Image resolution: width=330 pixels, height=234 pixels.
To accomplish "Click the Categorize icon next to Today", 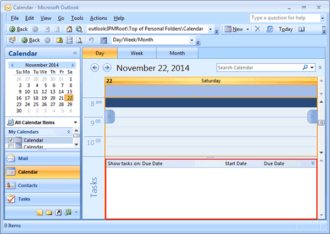I will click(x=269, y=29).
